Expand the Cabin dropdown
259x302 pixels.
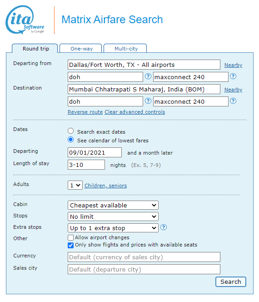coord(113,205)
